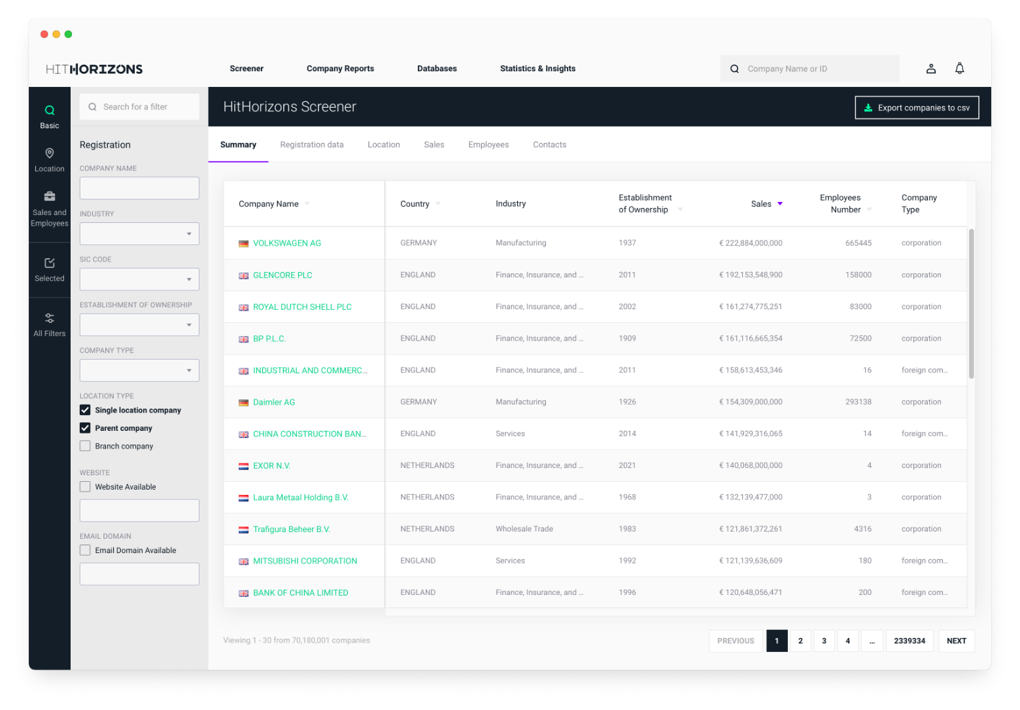Viewport: 1020px width, 710px height.
Task: Go to results page 3
Action: [x=824, y=641]
